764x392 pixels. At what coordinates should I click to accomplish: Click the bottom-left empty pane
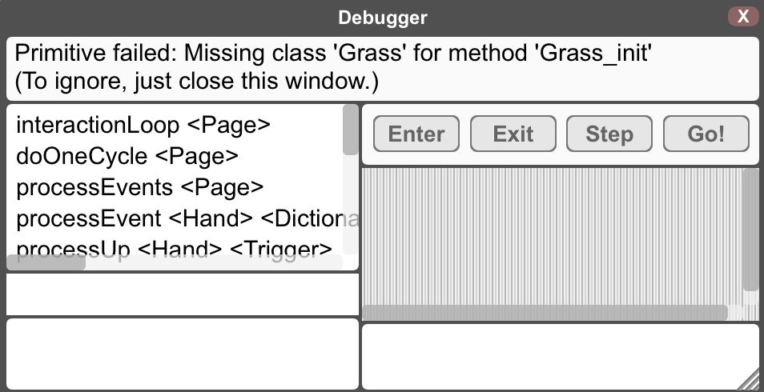point(183,354)
